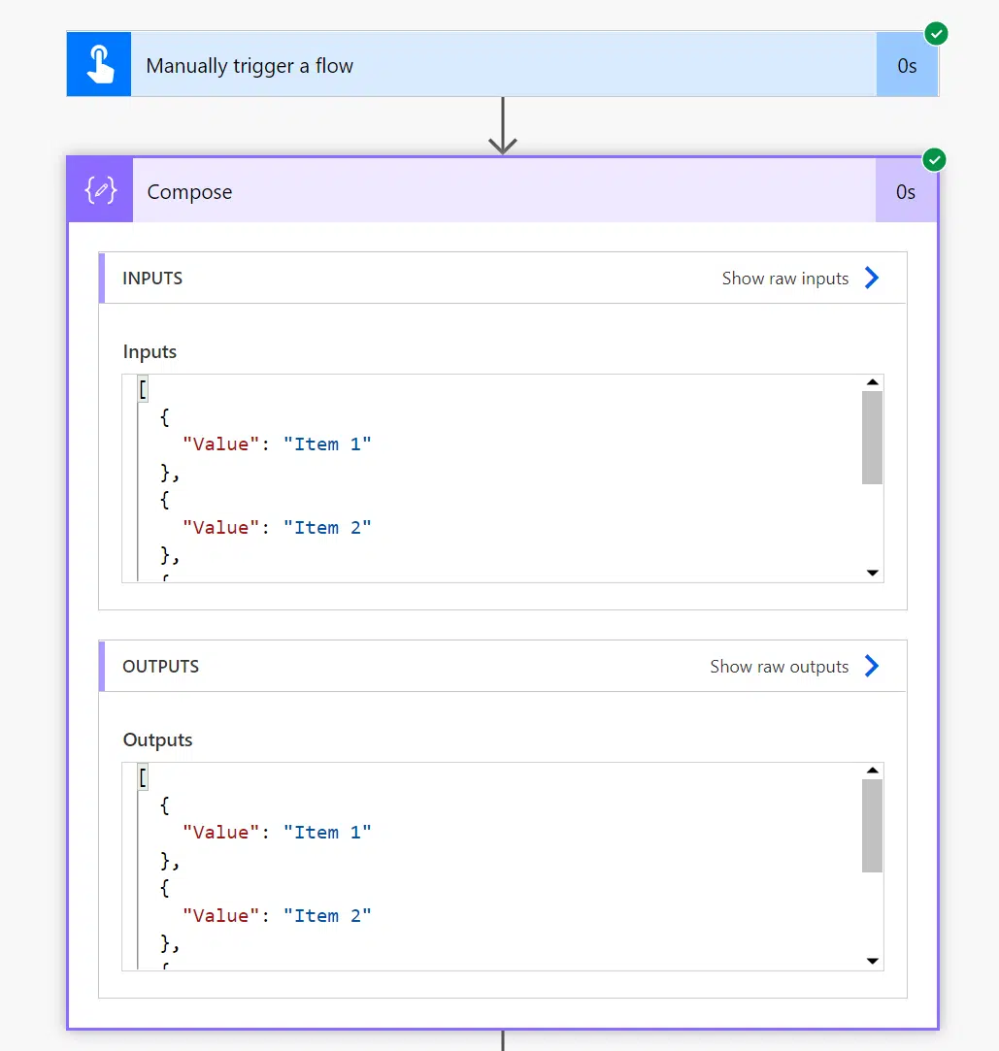Click the opening bracket in Outputs JSON
The image size is (999, 1051).
143,777
